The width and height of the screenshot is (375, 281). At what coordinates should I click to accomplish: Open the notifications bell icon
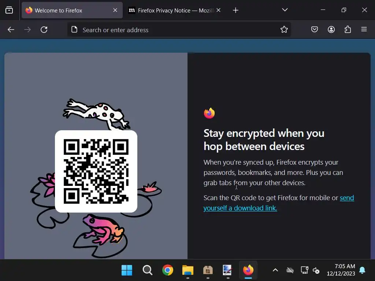[x=362, y=270]
